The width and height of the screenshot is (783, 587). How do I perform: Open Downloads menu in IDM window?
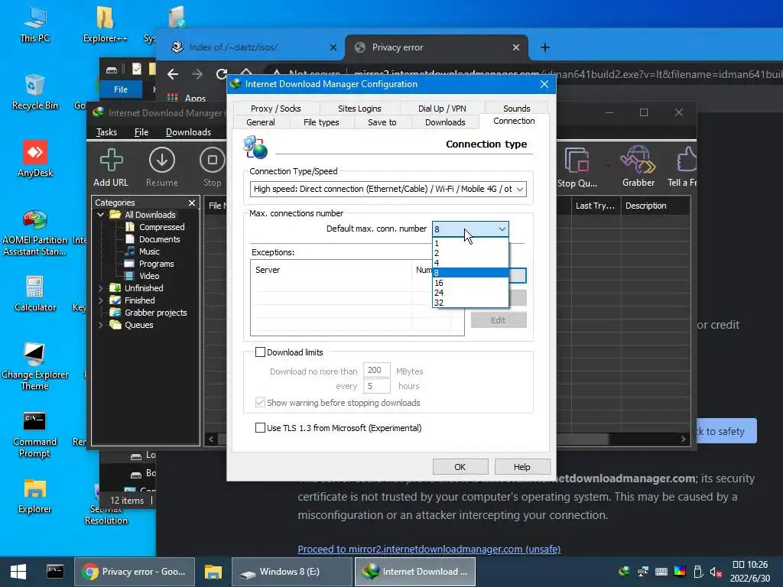pos(188,132)
